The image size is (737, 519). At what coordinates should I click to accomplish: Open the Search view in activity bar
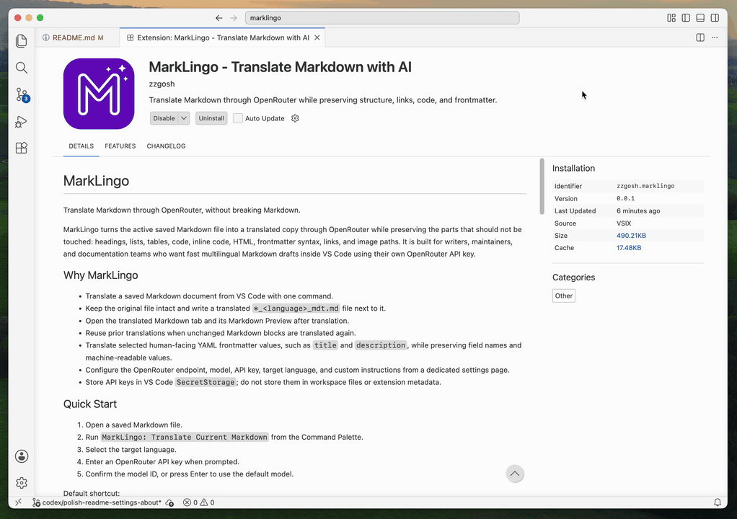21,68
